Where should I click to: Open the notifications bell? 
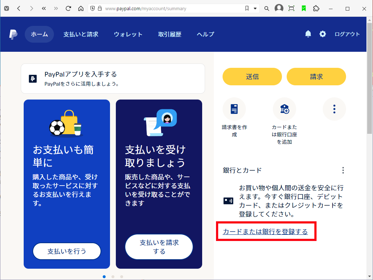coord(308,34)
